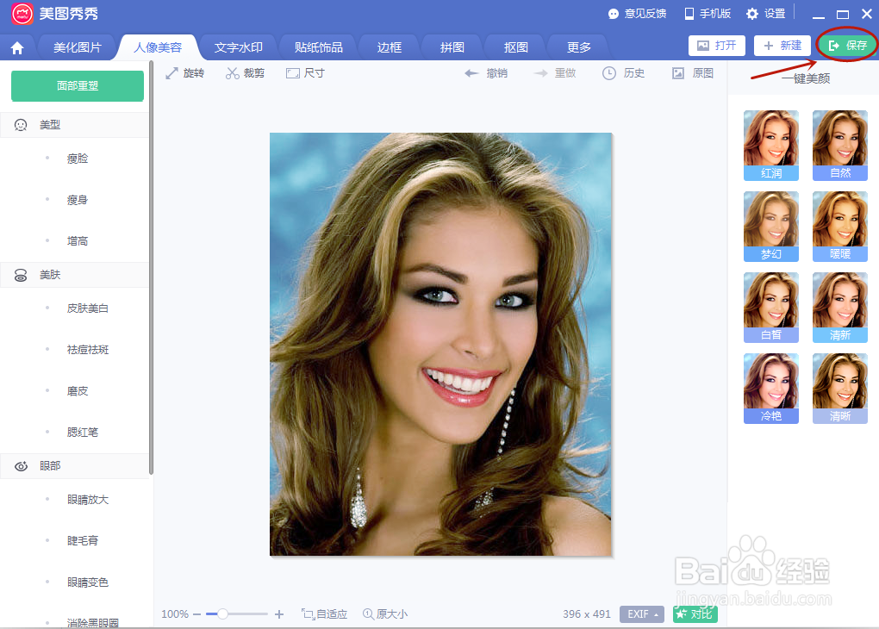Select 皮肤美白 skin whitening
This screenshot has width=879, height=629.
[x=87, y=308]
